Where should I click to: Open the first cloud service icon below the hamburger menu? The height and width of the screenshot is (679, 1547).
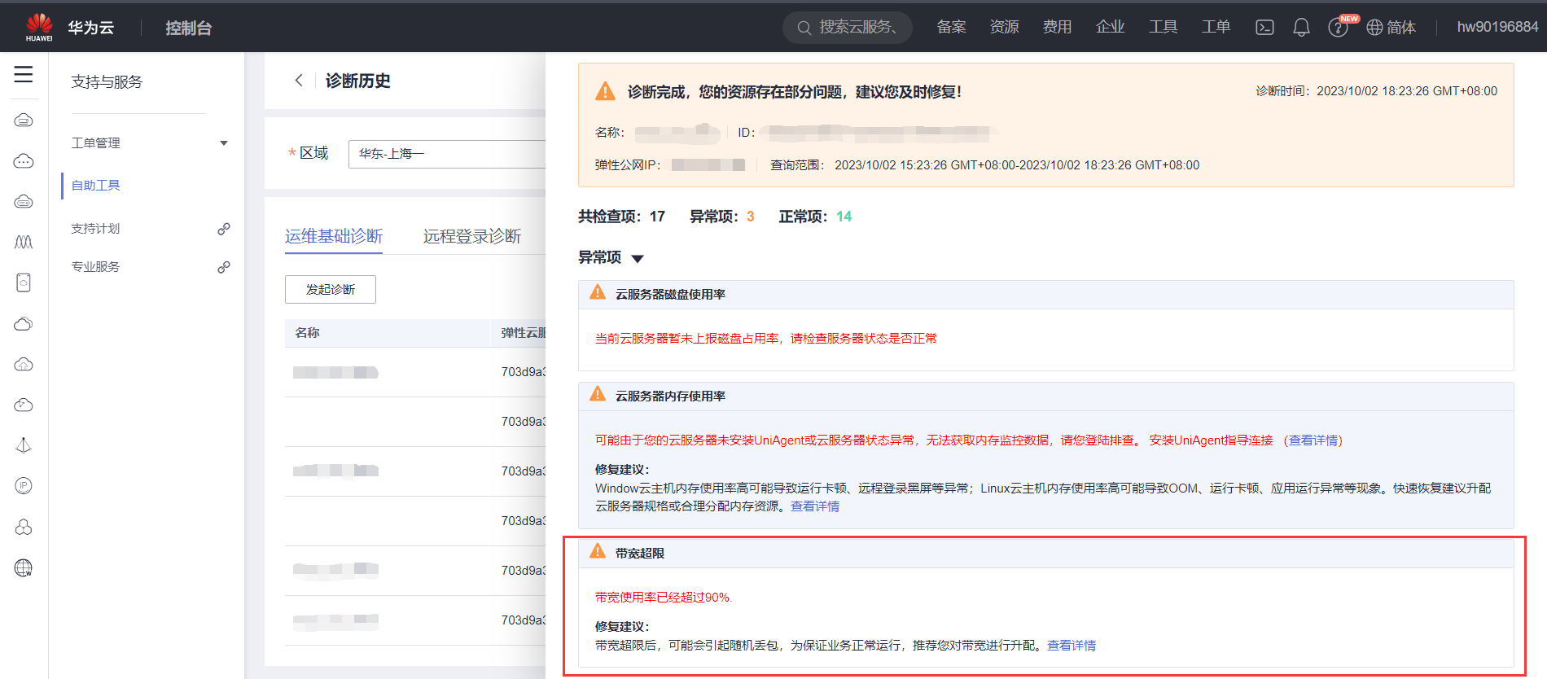pyautogui.click(x=24, y=120)
